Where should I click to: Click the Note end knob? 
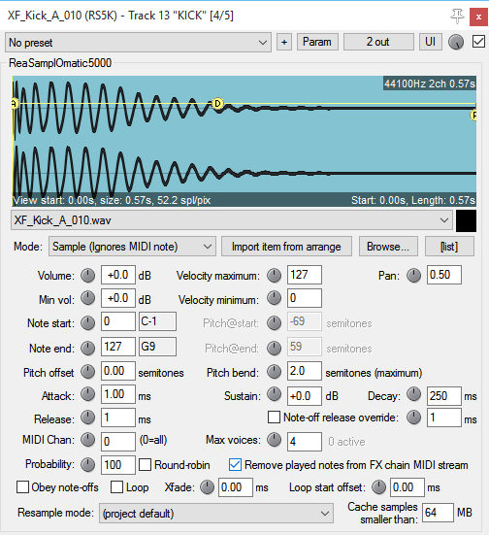[87, 348]
